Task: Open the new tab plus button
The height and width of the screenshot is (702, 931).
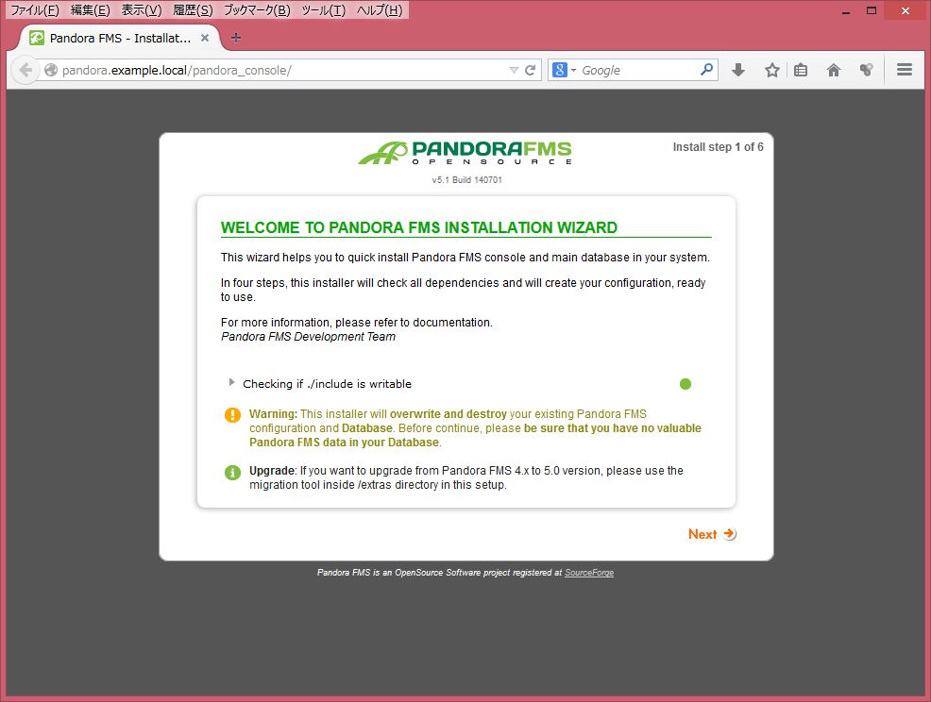Action: click(236, 38)
